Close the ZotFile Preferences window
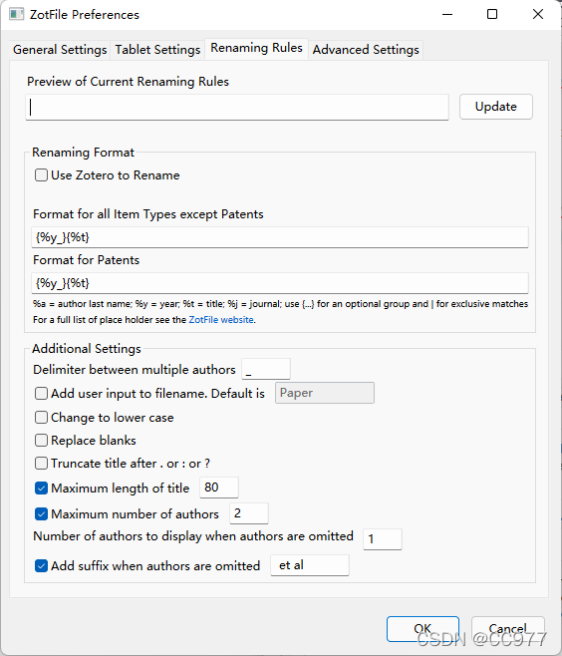 [538, 14]
